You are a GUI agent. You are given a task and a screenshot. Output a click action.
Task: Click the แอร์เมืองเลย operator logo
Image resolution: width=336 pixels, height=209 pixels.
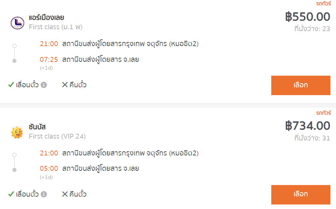tap(17, 23)
